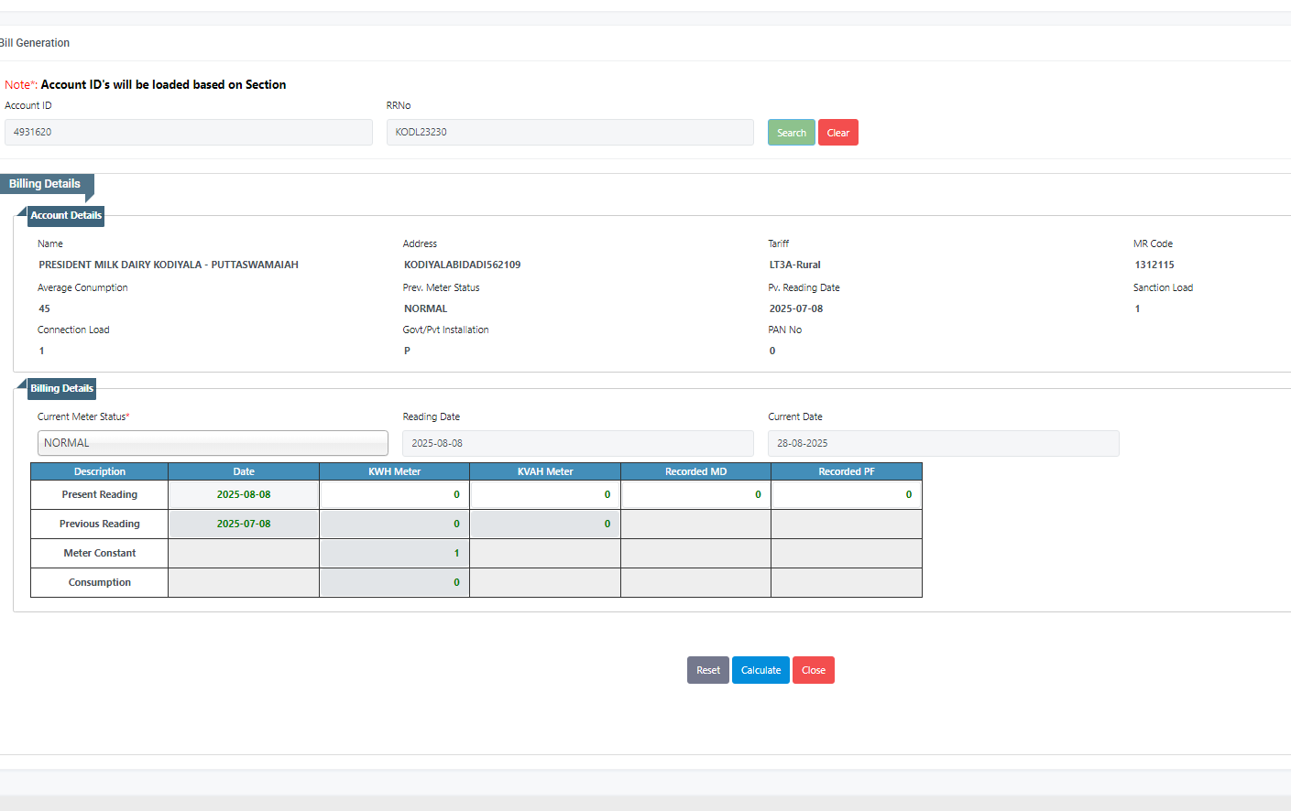
Task: Click the blue Calculate button
Action: [x=760, y=670]
